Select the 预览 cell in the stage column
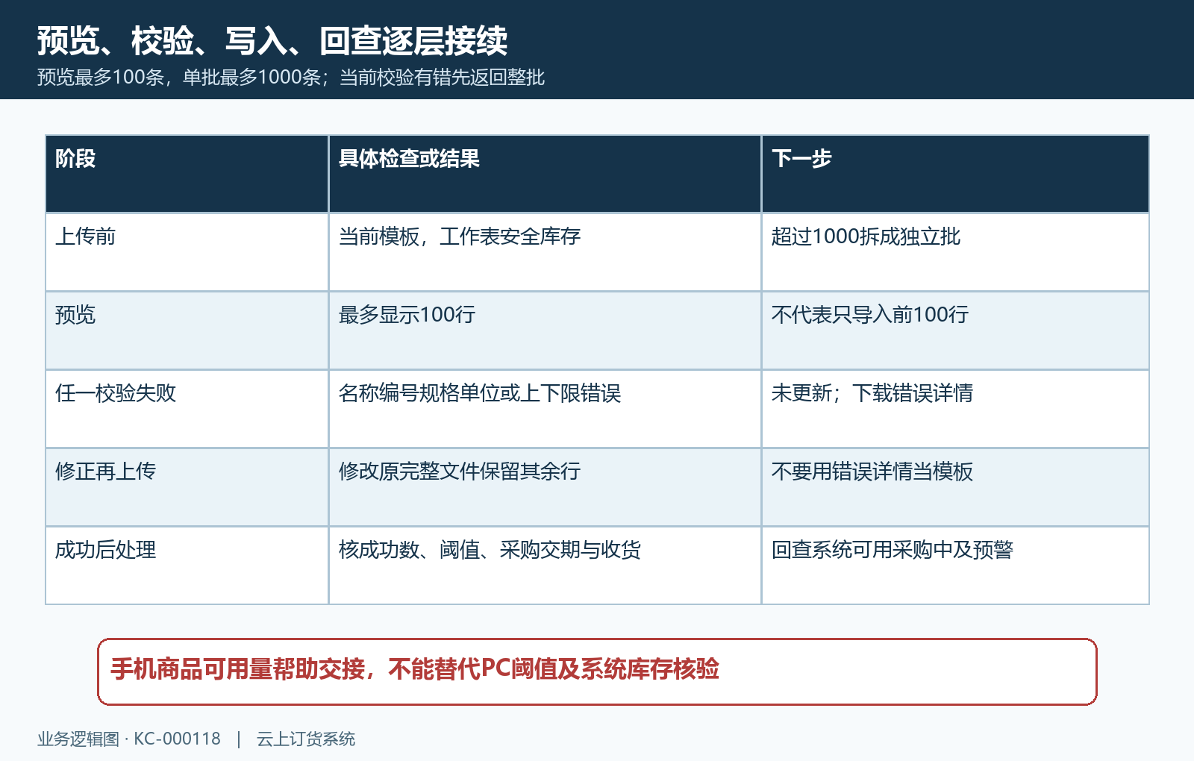Image resolution: width=1194 pixels, height=761 pixels. point(187,331)
